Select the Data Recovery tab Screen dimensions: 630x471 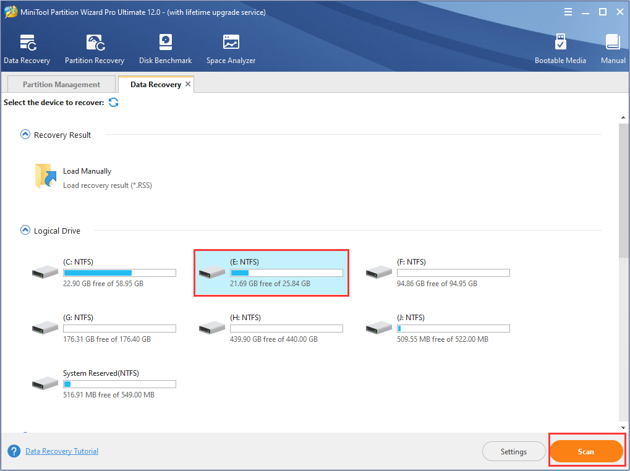[156, 84]
